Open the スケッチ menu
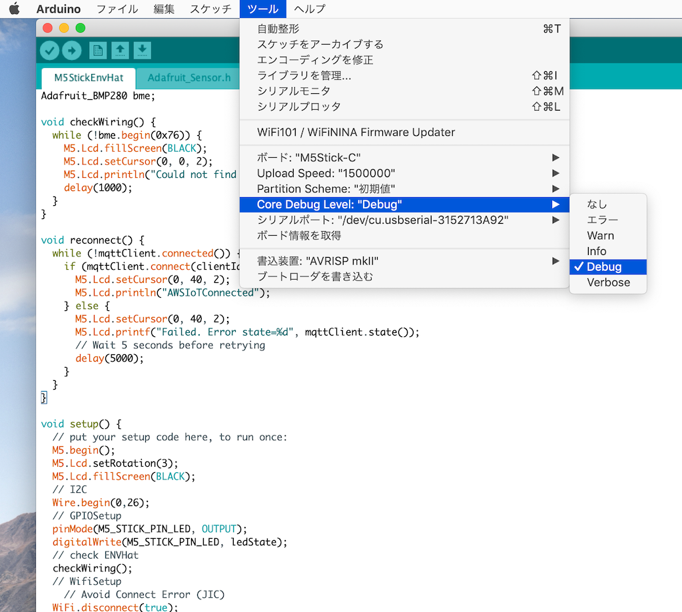The width and height of the screenshot is (682, 612). 210,9
